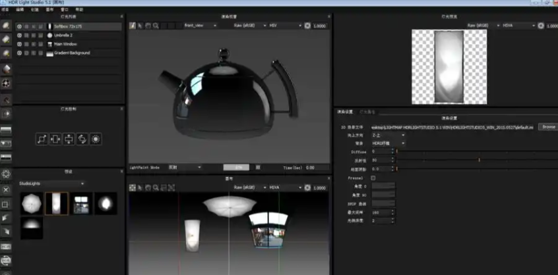Open the second menu in the menu bar
Image resolution: width=558 pixels, height=275 pixels.
pyautogui.click(x=20, y=11)
